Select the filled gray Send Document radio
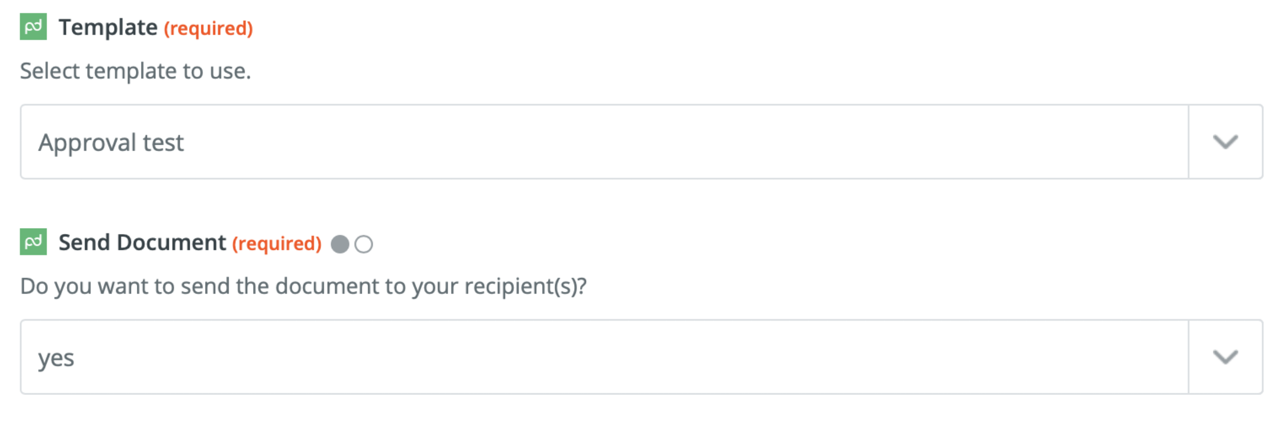 click(x=340, y=244)
